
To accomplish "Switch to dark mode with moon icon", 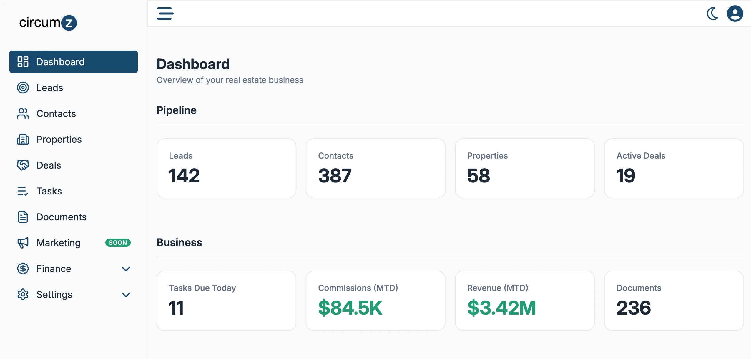I will pos(712,14).
